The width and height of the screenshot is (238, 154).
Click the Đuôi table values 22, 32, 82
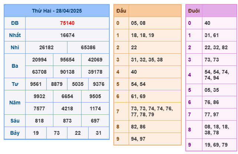click(216, 47)
